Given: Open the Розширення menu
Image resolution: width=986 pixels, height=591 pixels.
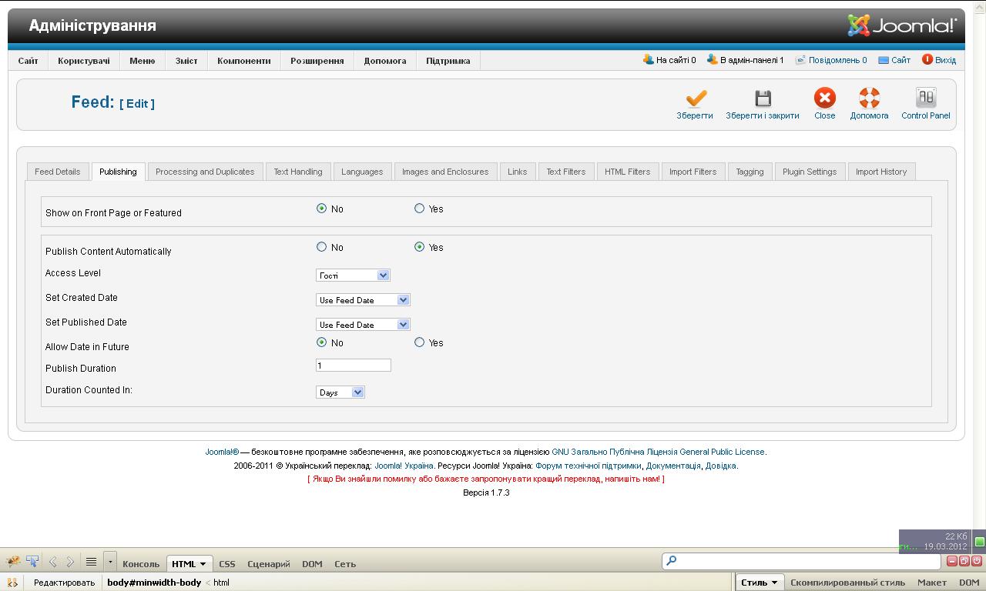Looking at the screenshot, I should (317, 61).
